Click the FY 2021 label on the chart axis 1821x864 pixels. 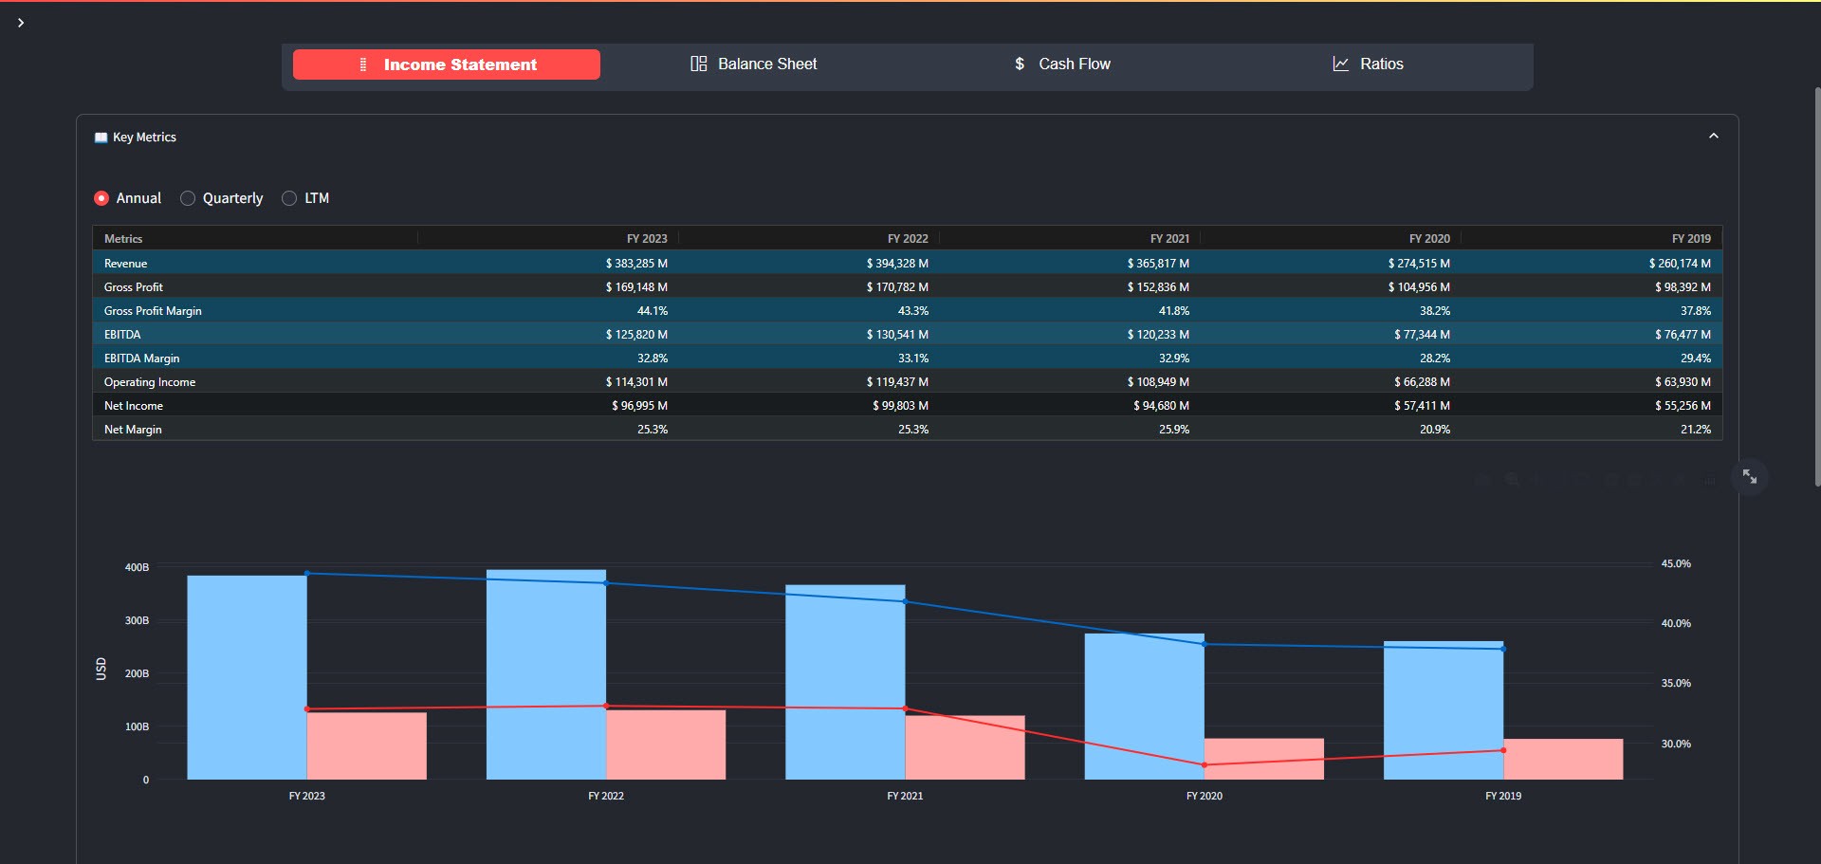tap(905, 796)
